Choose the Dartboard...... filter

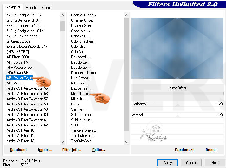coord(81,57)
